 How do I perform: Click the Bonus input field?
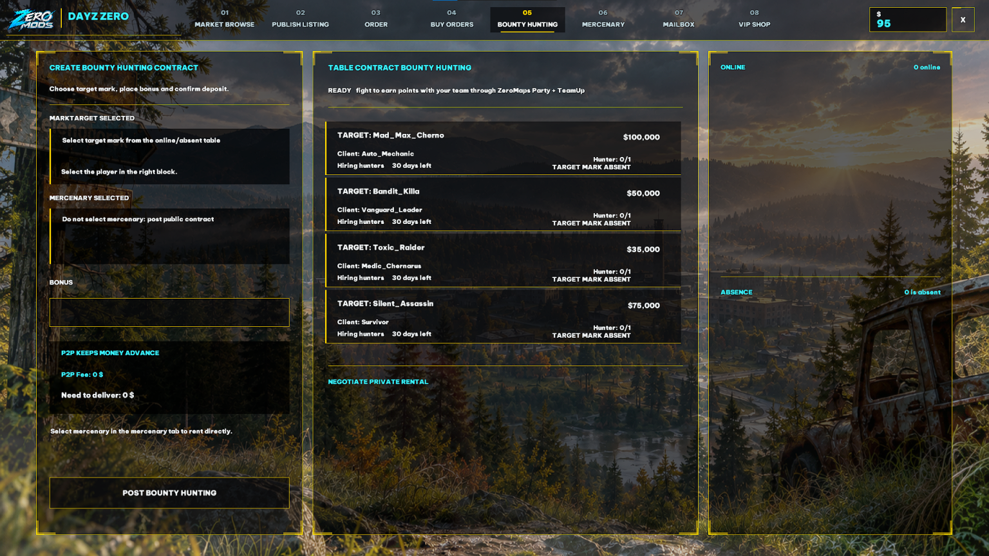169,312
